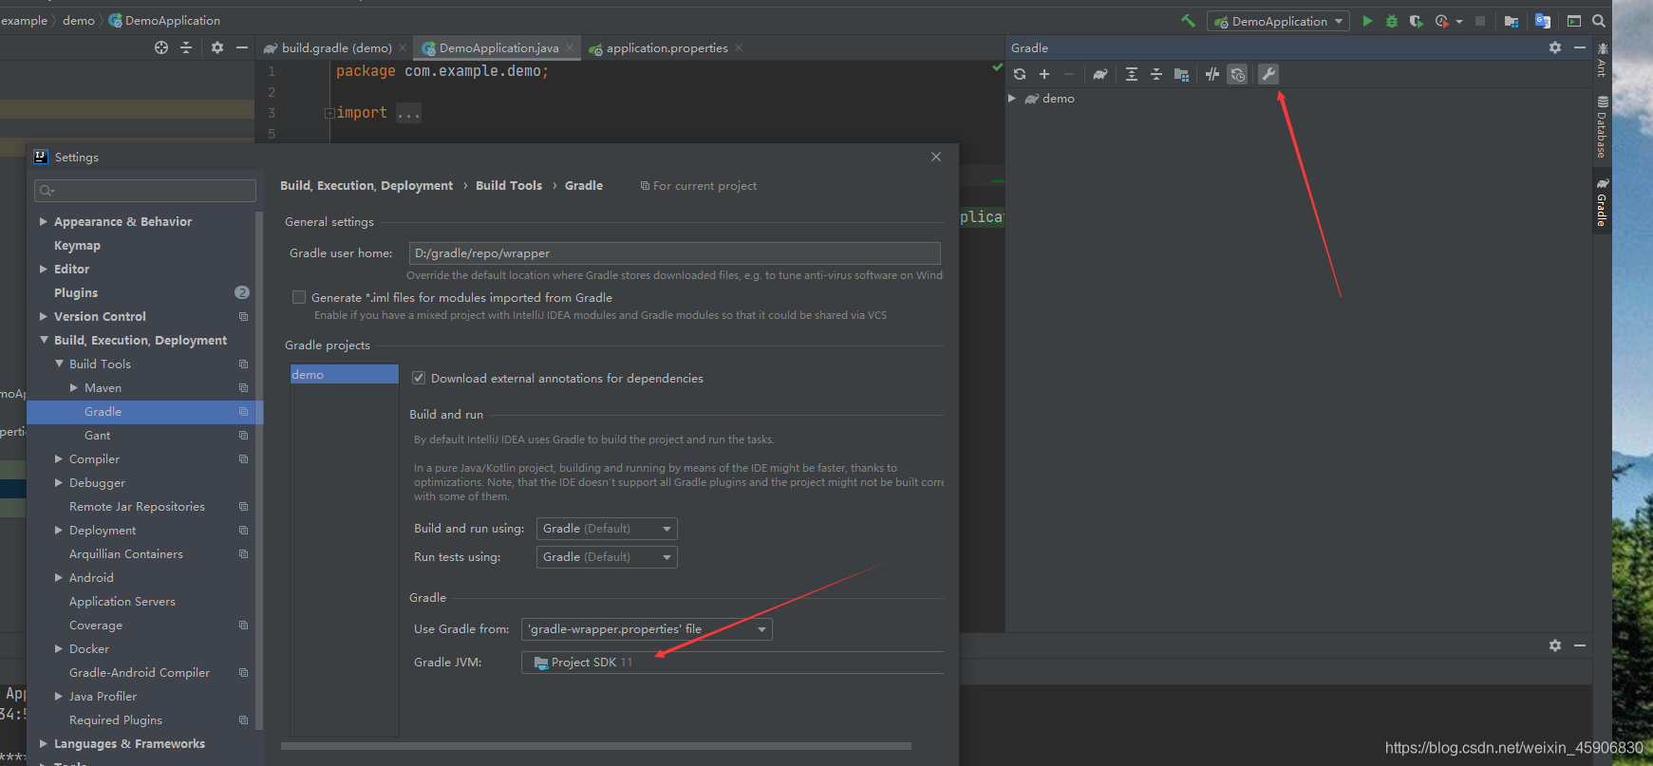
Task: Open bottom panel gear settings icon
Action: [x=1555, y=645]
